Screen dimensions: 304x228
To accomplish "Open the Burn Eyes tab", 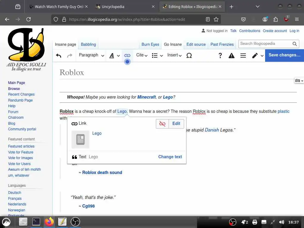I will pyautogui.click(x=150, y=45).
